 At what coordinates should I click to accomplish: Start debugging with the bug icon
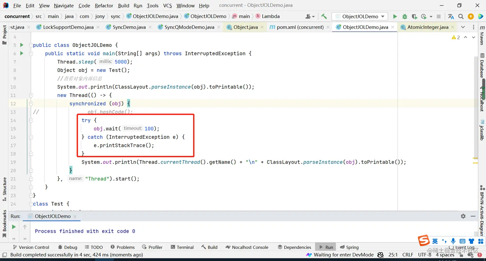coord(405,16)
